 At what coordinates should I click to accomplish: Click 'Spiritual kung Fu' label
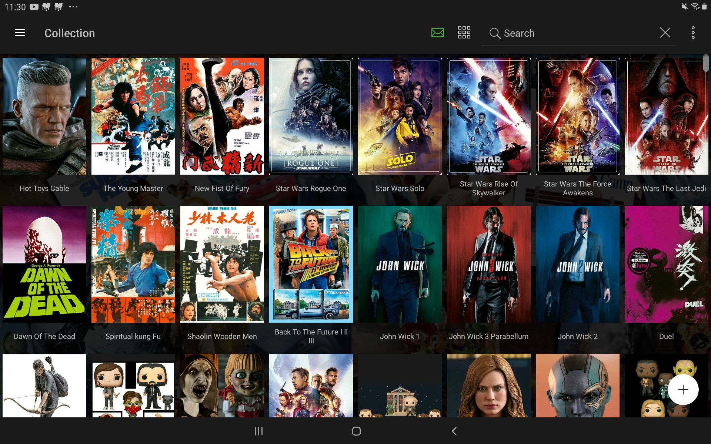[133, 336]
